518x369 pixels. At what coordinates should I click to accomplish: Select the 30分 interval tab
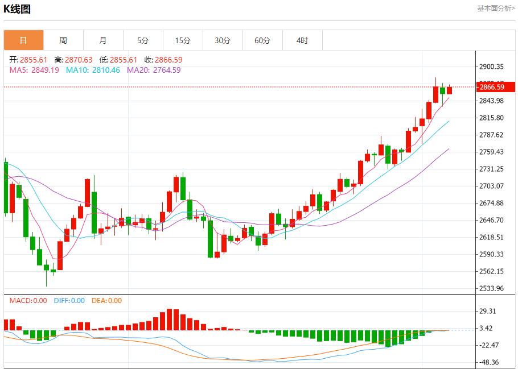pyautogui.click(x=223, y=40)
